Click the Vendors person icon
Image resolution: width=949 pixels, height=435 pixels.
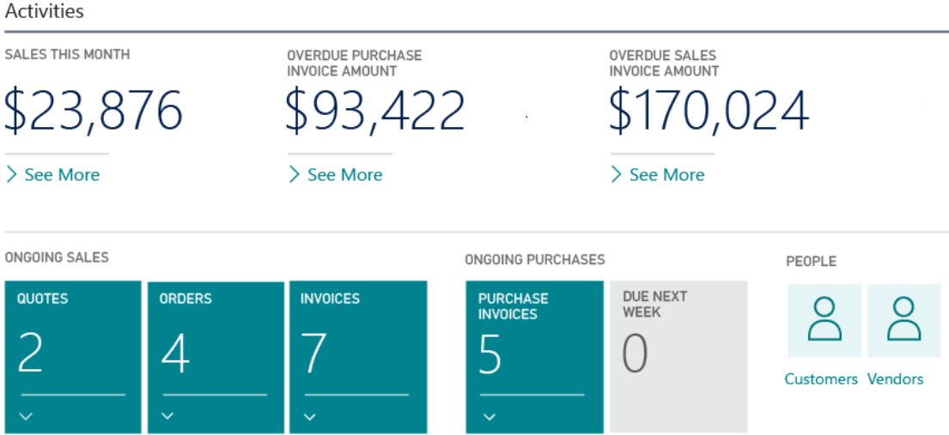(903, 320)
